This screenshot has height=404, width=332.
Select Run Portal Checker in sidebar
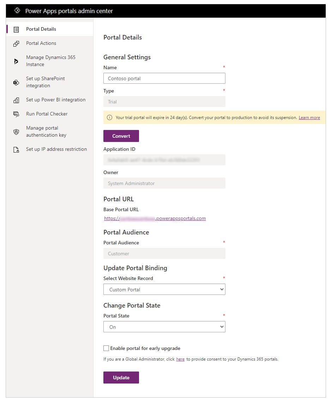47,114
